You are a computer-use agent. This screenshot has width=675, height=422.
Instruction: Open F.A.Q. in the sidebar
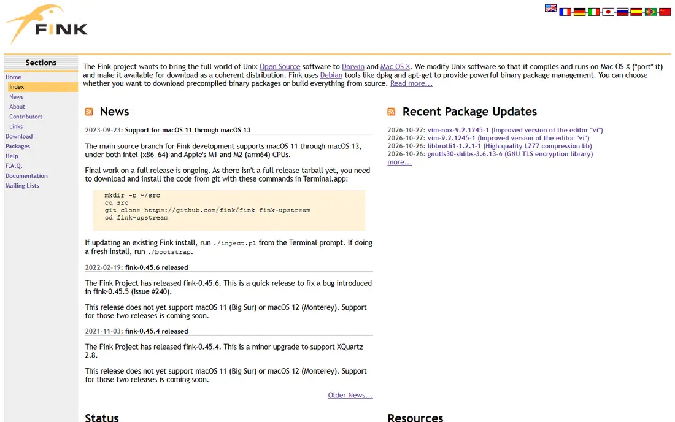pos(13,166)
